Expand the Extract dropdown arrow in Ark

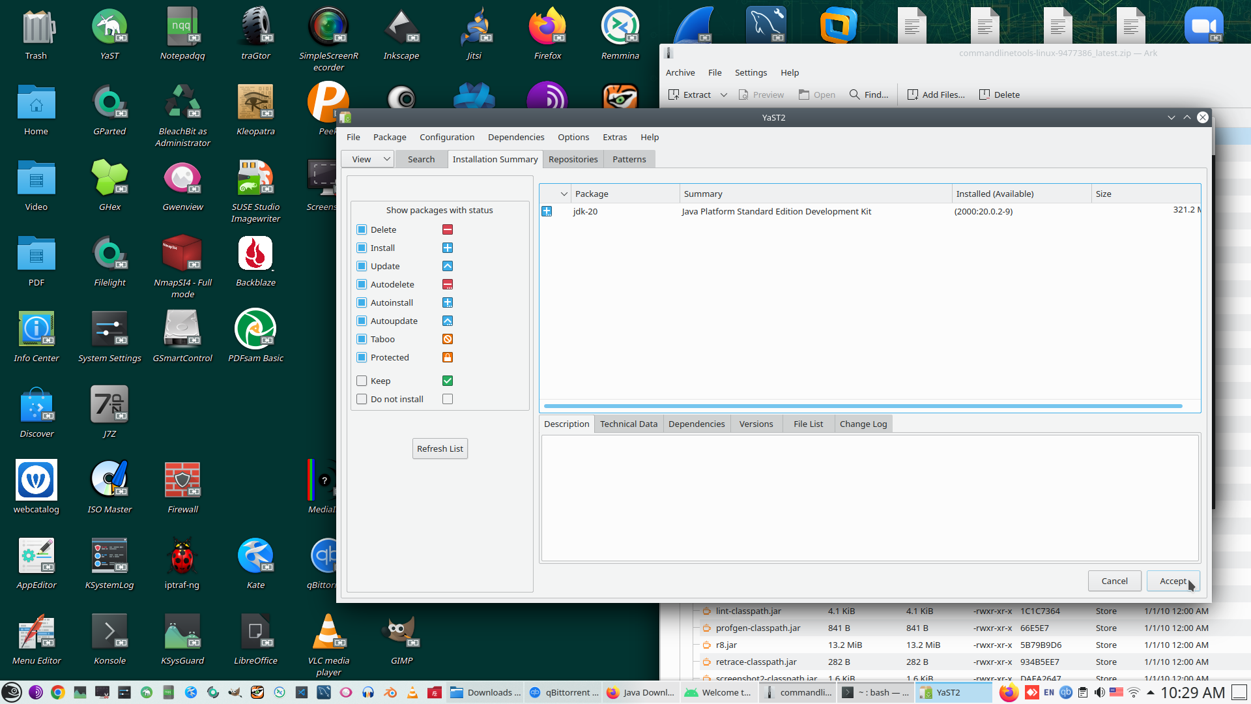click(723, 95)
